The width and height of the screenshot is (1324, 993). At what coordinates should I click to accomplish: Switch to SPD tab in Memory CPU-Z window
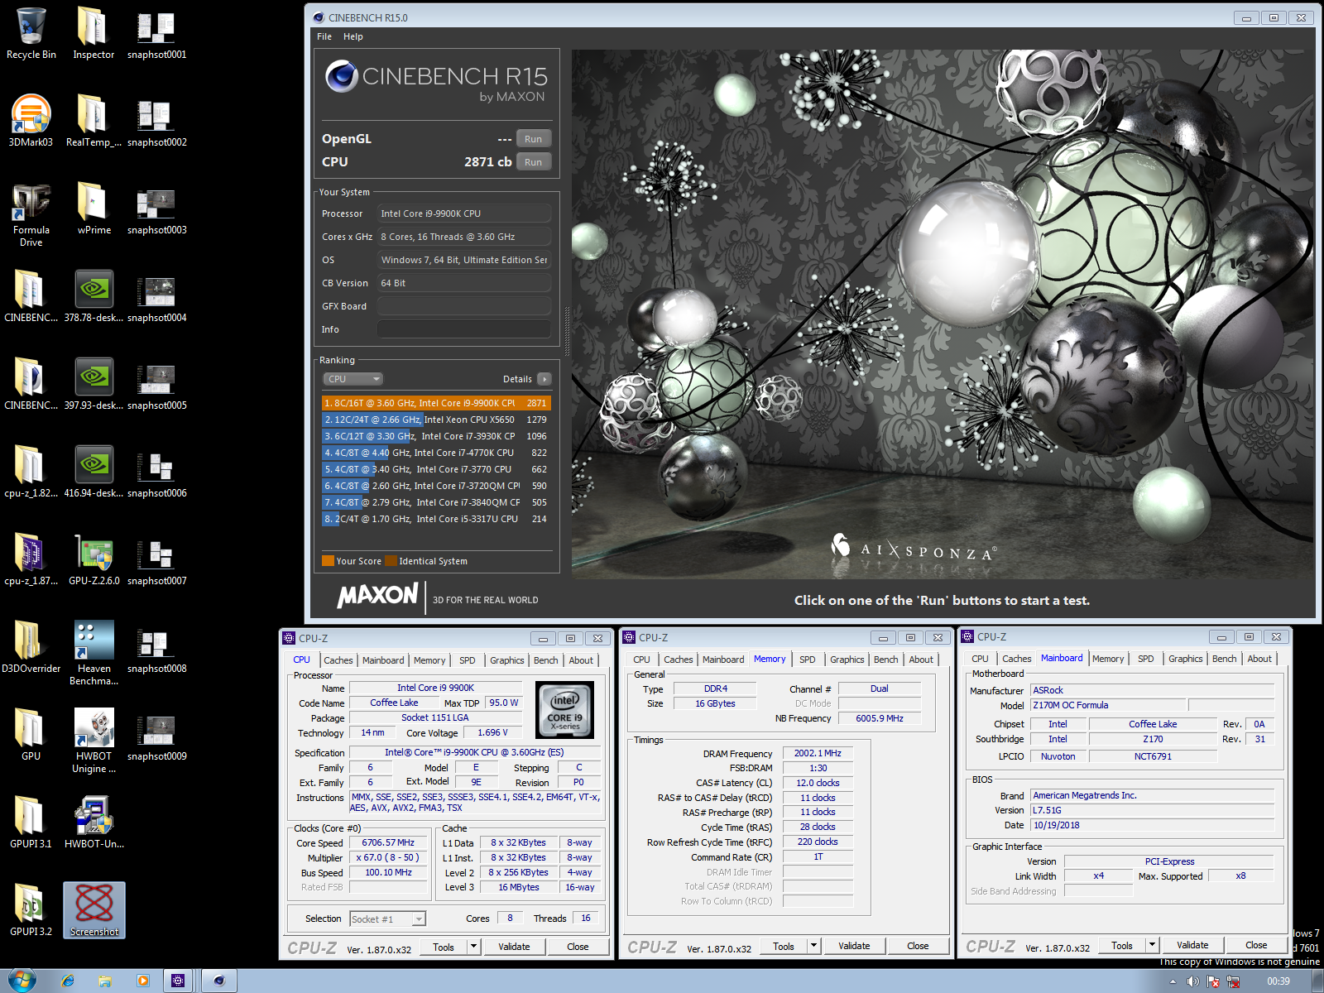tap(808, 660)
